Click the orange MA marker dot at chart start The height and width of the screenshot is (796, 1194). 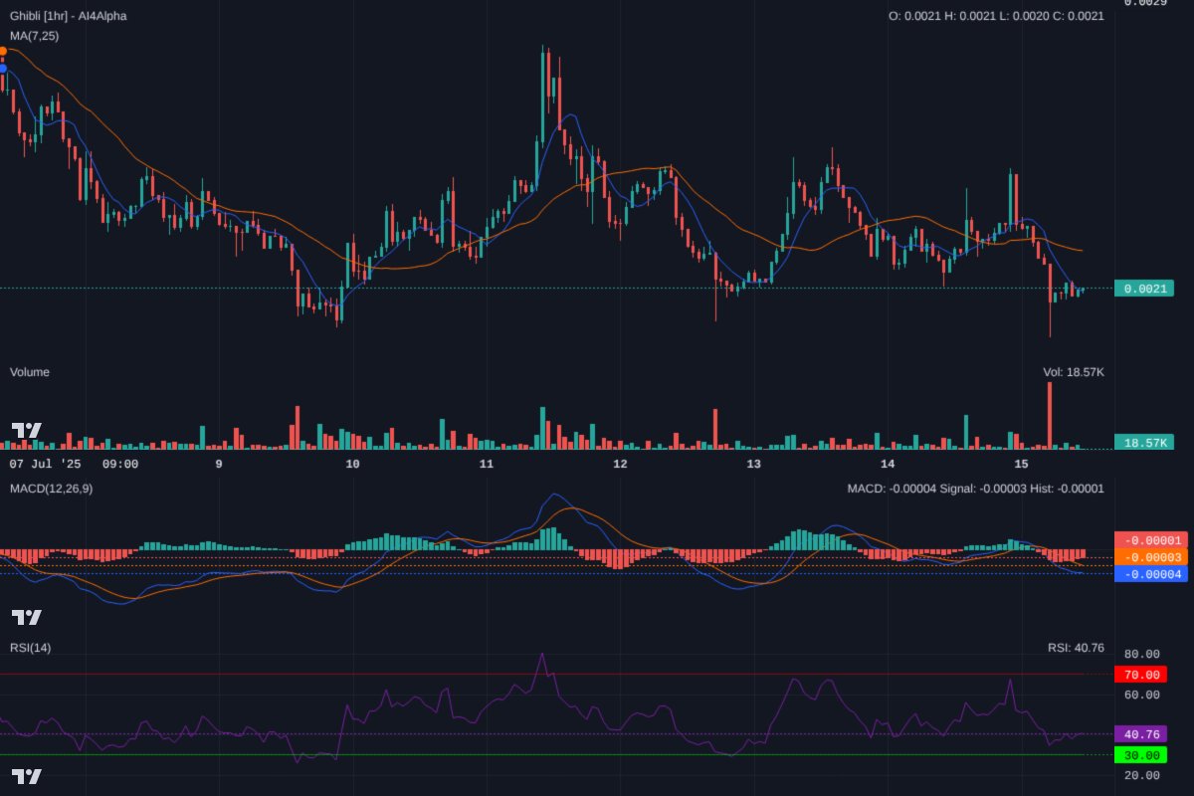(3, 50)
